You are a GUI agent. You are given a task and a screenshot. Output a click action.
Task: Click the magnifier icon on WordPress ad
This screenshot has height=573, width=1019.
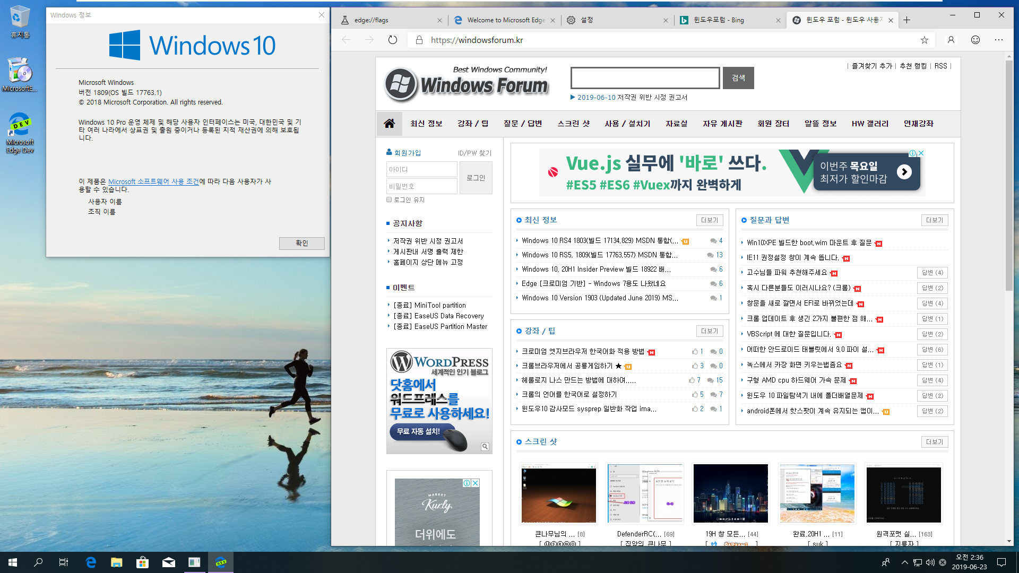tap(485, 447)
